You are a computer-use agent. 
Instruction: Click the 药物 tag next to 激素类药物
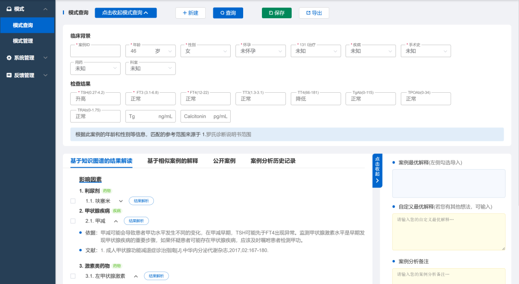117,266
